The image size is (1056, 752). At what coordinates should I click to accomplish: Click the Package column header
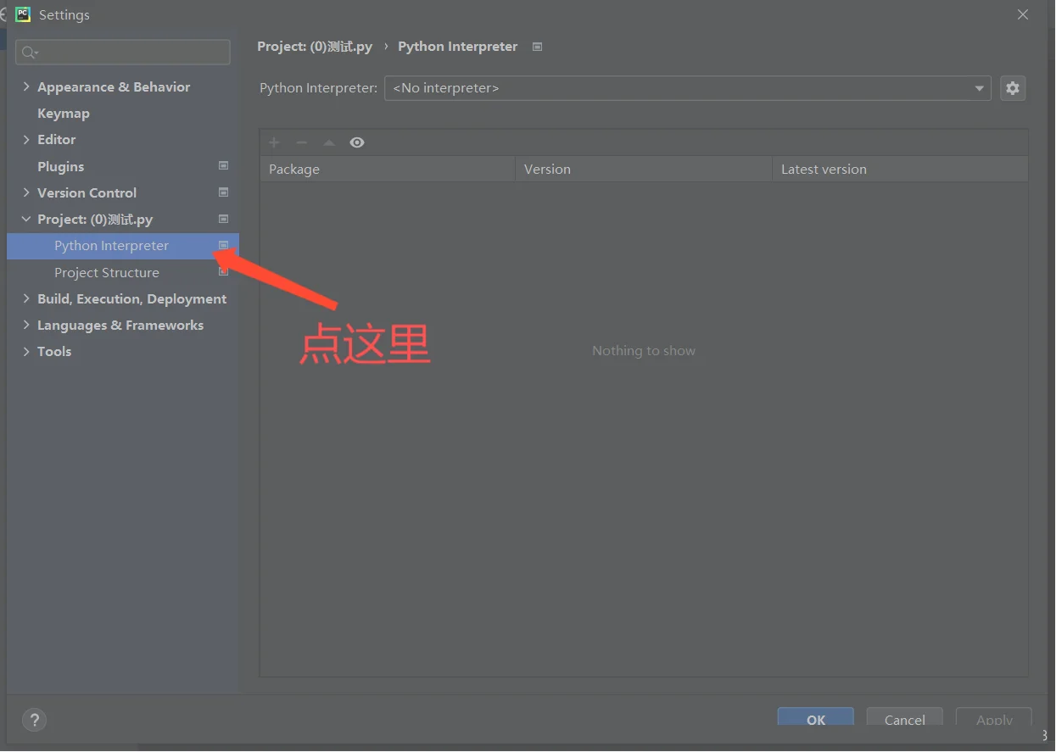(388, 169)
